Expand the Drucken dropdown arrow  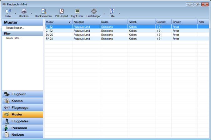tap(31, 13)
